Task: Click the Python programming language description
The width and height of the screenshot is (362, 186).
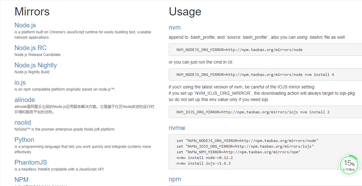Action: click(83, 149)
